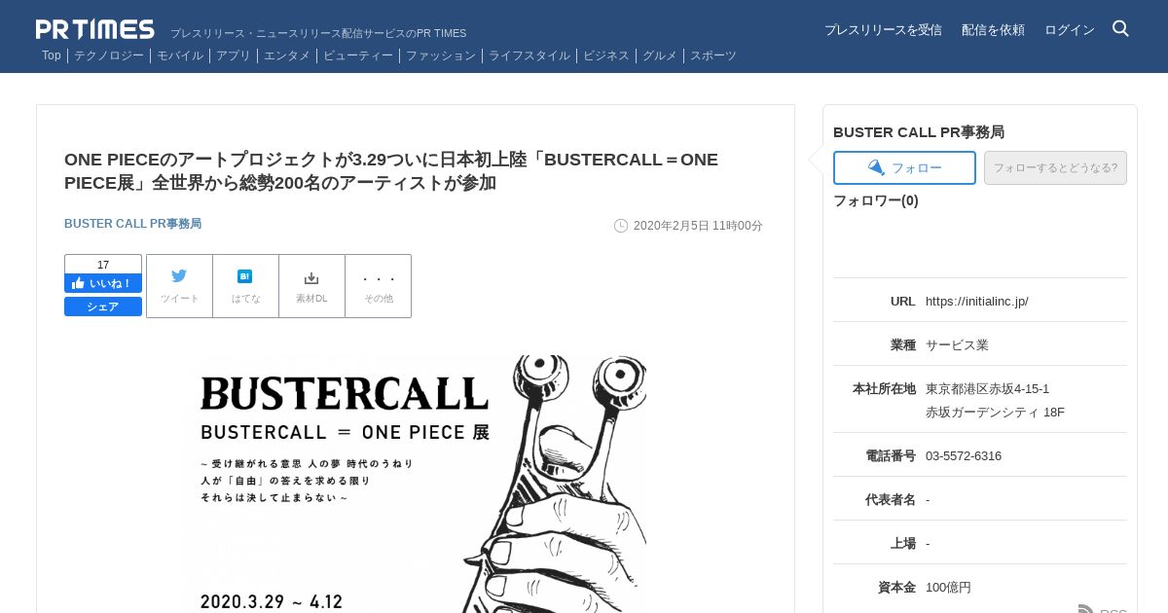Open the モバイル category

click(180, 55)
